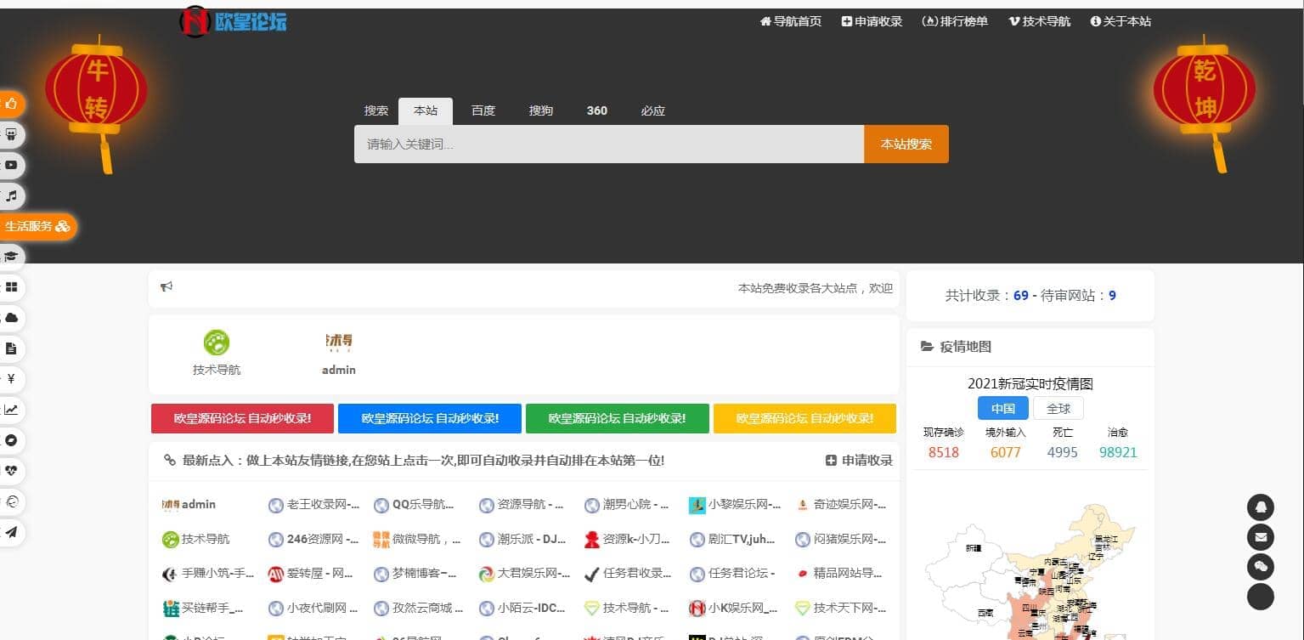Click the yen currency sidebar icon
Image resolution: width=1304 pixels, height=640 pixels.
[x=12, y=379]
